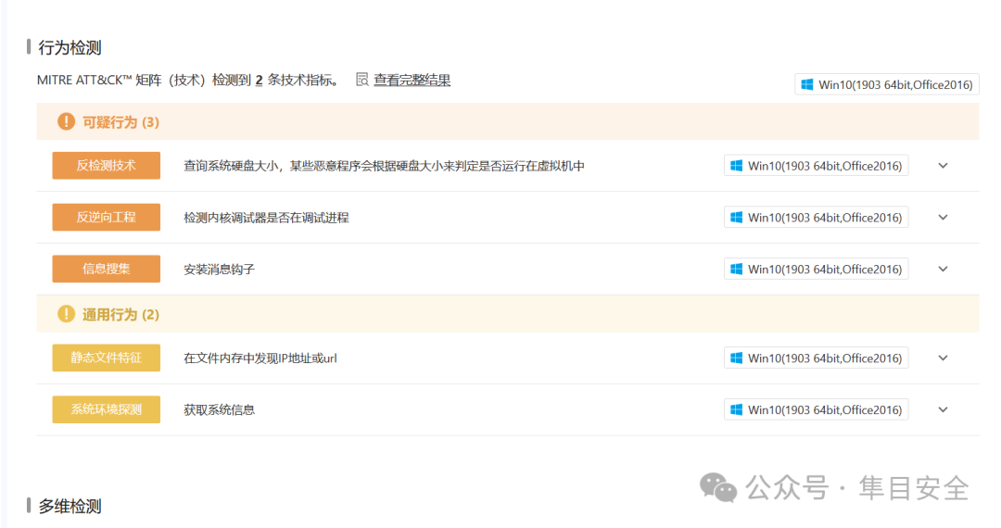Click the Win10 environment badge in 系统环境探测 row
The height and width of the screenshot is (528, 1001).
tap(816, 410)
